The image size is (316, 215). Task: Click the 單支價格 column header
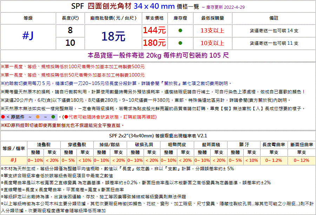pos(154,18)
